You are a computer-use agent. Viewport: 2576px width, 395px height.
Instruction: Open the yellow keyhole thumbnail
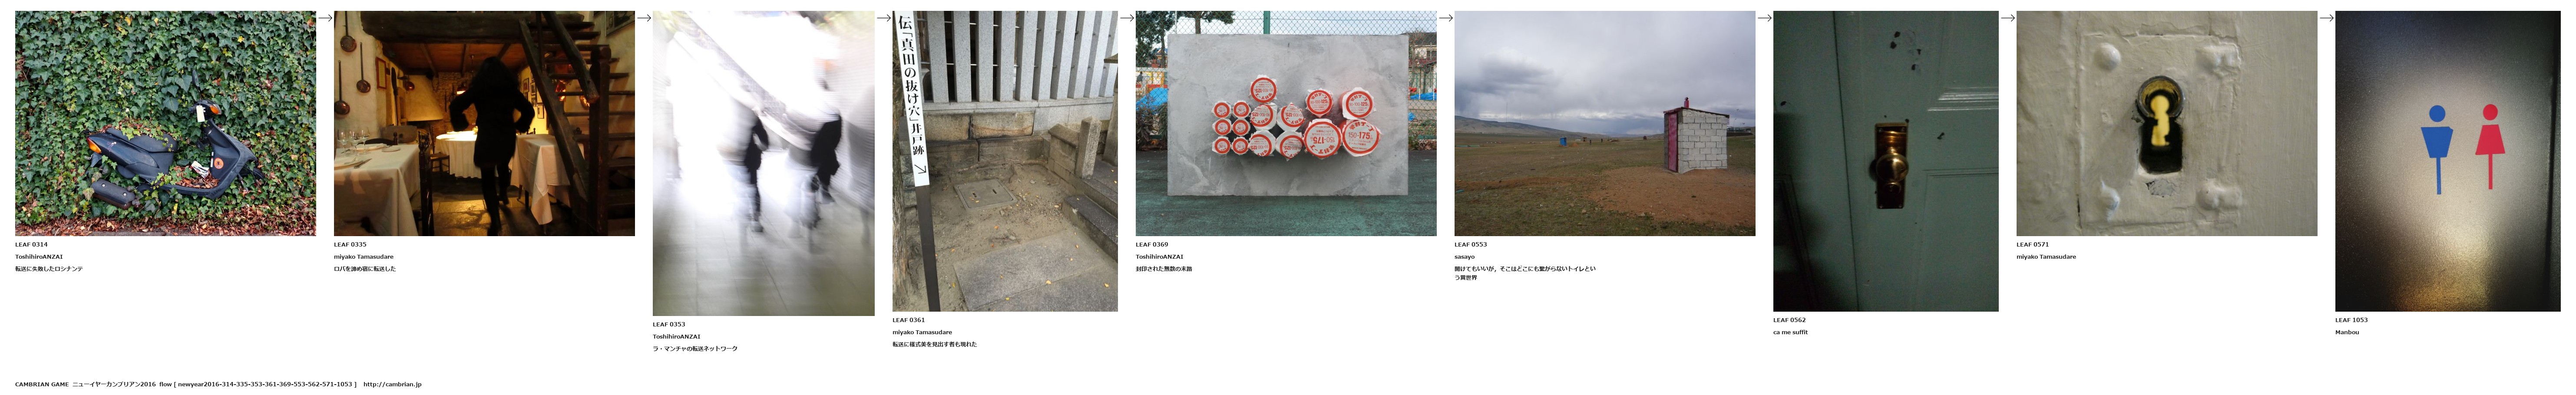pos(2167,123)
